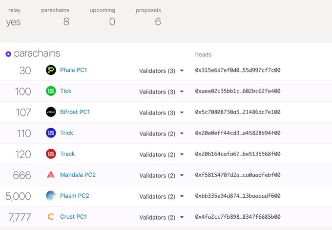Click the Plasm PC2 blue globe logo
Viewport: 332px width, 230px height.
[51, 196]
